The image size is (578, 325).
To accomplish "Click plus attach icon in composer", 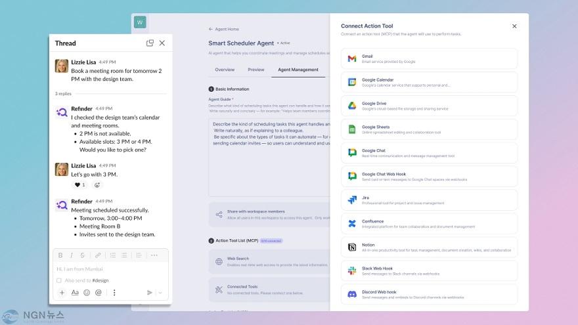I will tap(62, 293).
